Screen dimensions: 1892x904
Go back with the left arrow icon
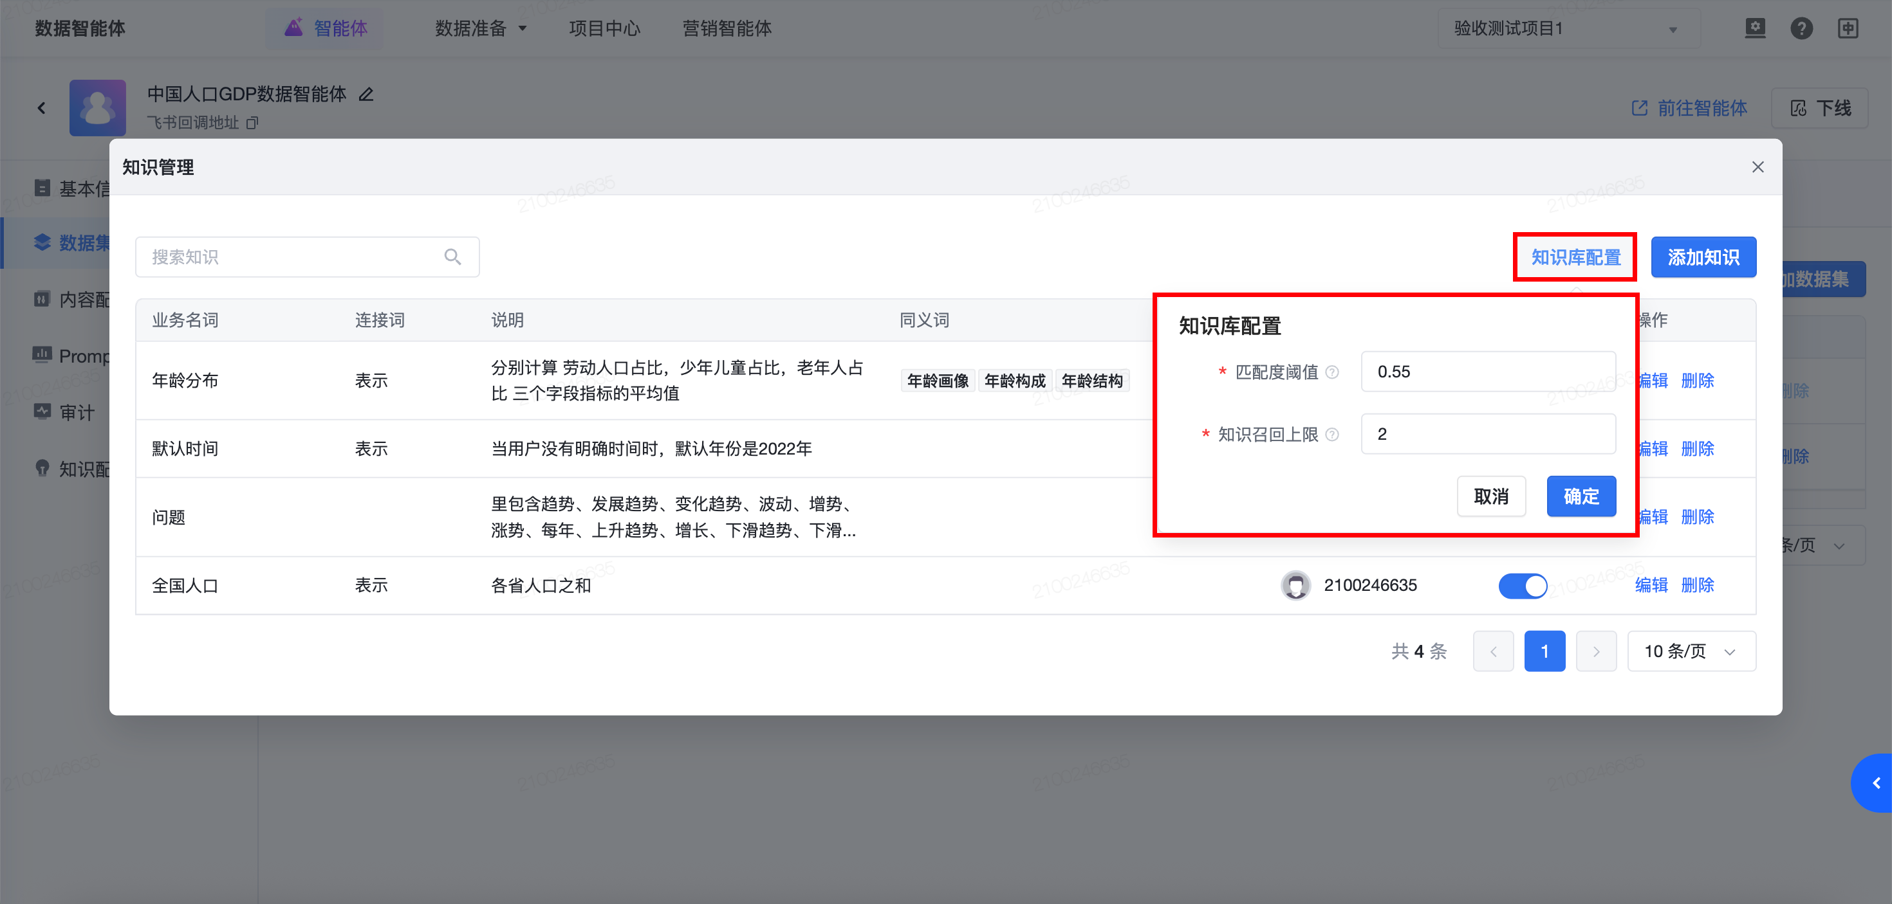click(x=42, y=108)
